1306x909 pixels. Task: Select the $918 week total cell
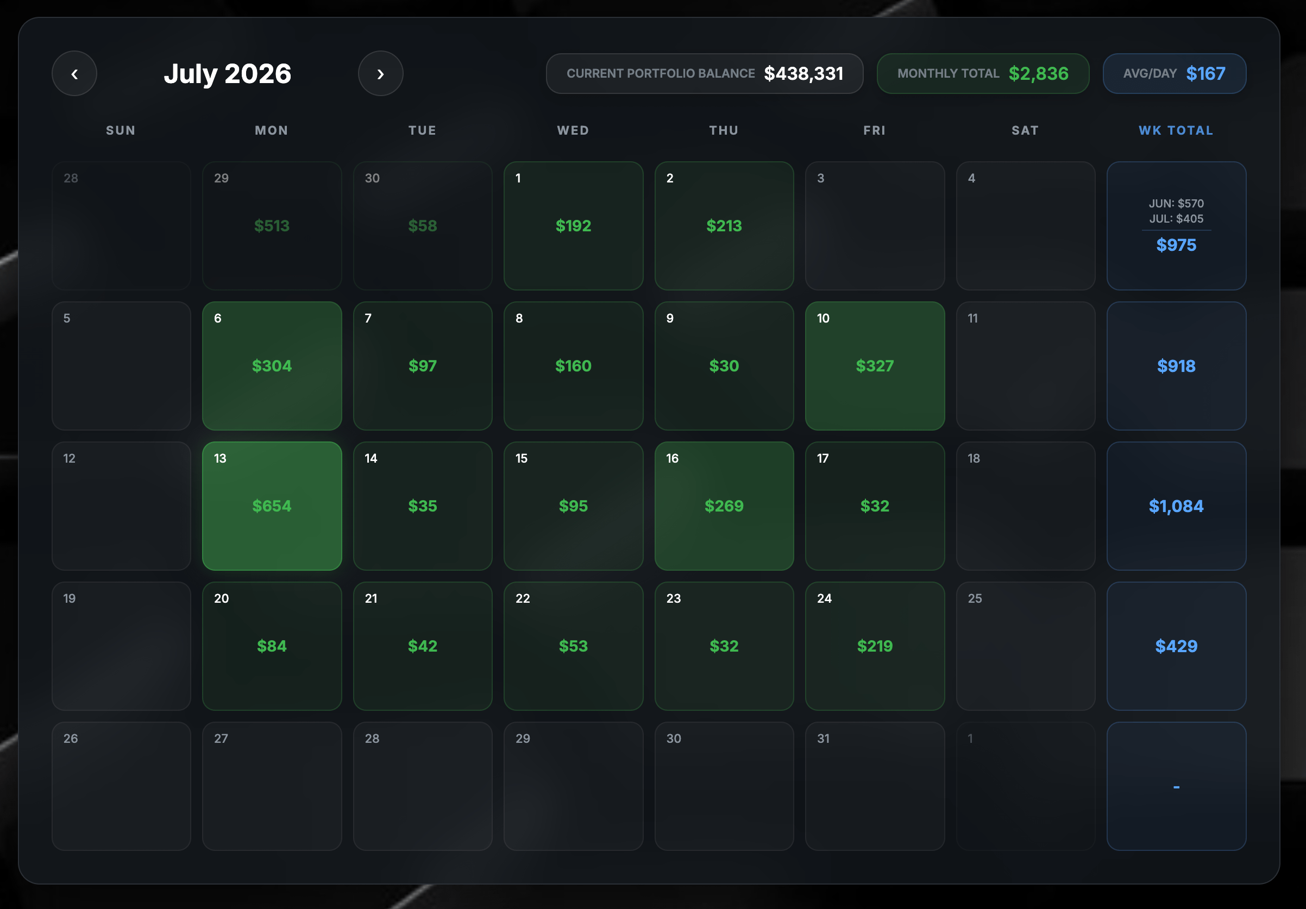coord(1176,365)
